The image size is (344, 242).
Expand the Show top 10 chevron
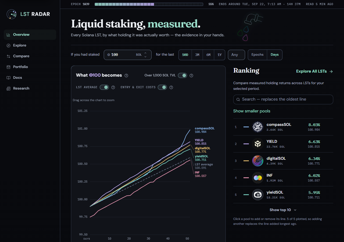click(x=295, y=210)
